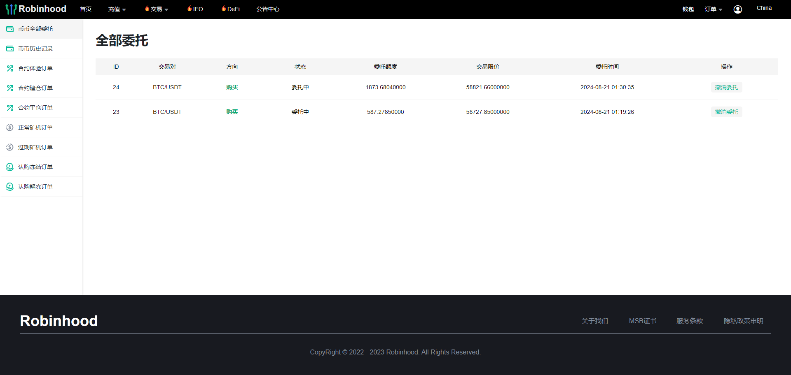Click the card icon beside 币币全部委托

(10, 29)
